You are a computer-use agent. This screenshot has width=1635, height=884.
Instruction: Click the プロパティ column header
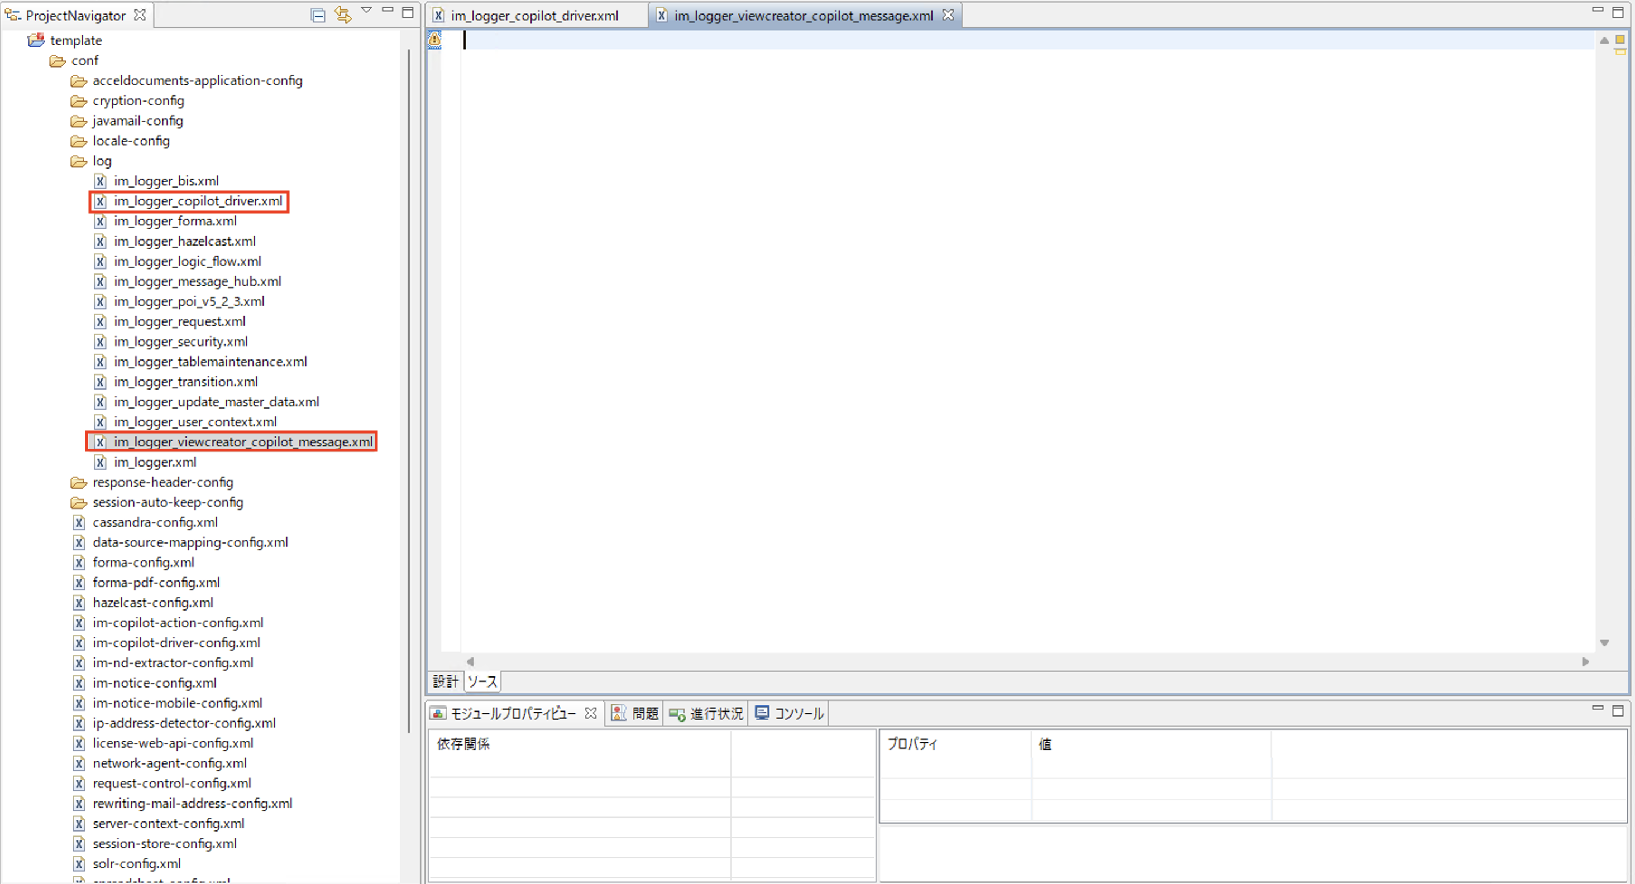pos(956,744)
